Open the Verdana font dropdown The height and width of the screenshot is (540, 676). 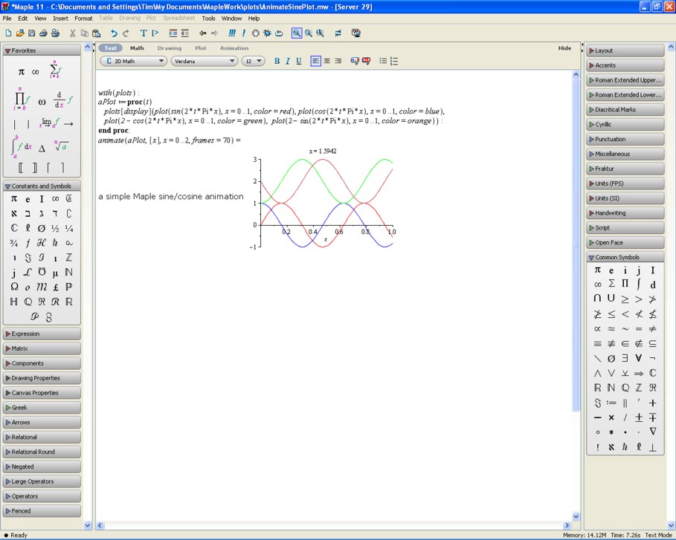point(204,61)
